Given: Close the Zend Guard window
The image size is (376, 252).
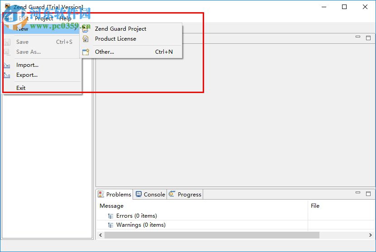Looking at the screenshot, I should pyautogui.click(x=365, y=7).
